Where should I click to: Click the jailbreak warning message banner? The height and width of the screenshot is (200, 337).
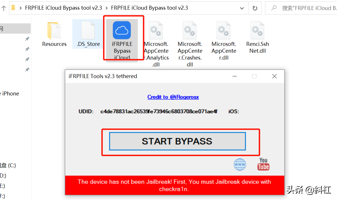pyautogui.click(x=174, y=185)
